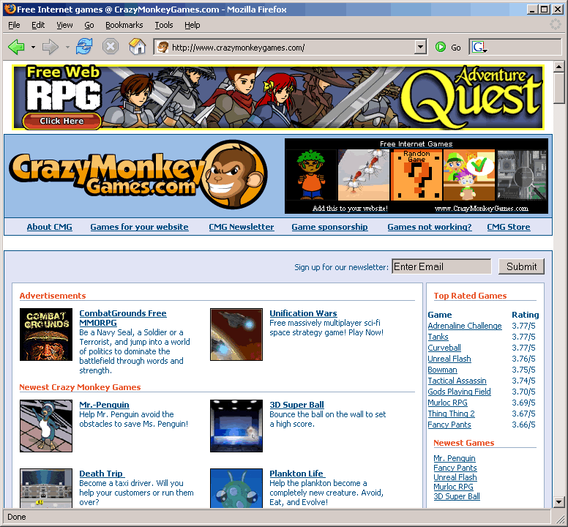Reload the page with the refresh icon
The width and height of the screenshot is (568, 527).
[x=84, y=47]
